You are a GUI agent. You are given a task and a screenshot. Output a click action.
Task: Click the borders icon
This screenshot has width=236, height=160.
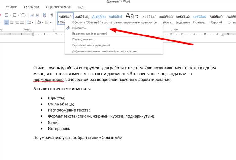[47, 22]
